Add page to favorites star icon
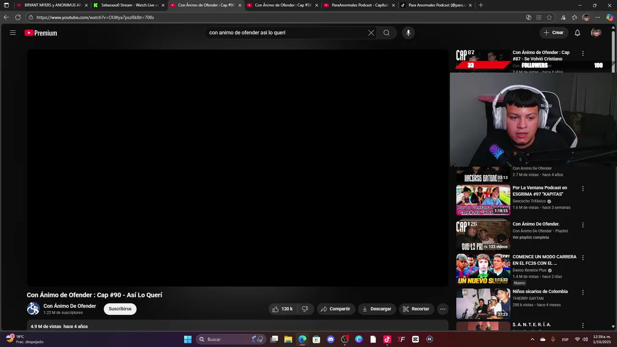 pos(549,17)
